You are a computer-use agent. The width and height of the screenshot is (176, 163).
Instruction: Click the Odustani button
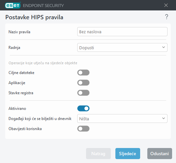coord(159,154)
